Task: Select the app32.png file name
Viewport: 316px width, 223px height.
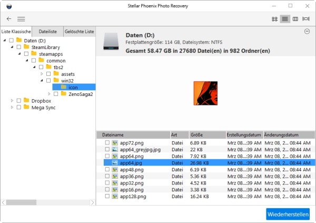Action: [132, 183]
